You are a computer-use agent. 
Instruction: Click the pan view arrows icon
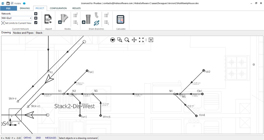click(x=134, y=40)
